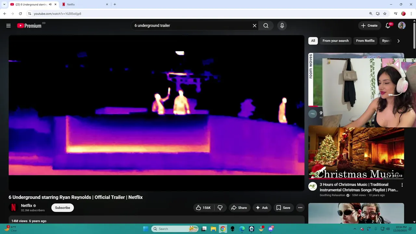The width and height of the screenshot is (416, 234).
Task: Show hidden system tray icons
Action: point(355,229)
